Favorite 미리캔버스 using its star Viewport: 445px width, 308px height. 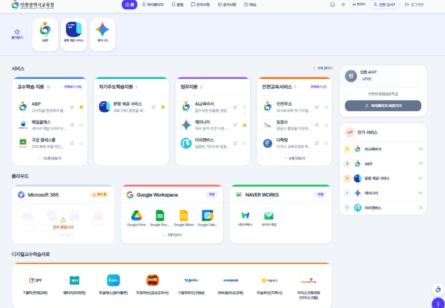tap(244, 143)
